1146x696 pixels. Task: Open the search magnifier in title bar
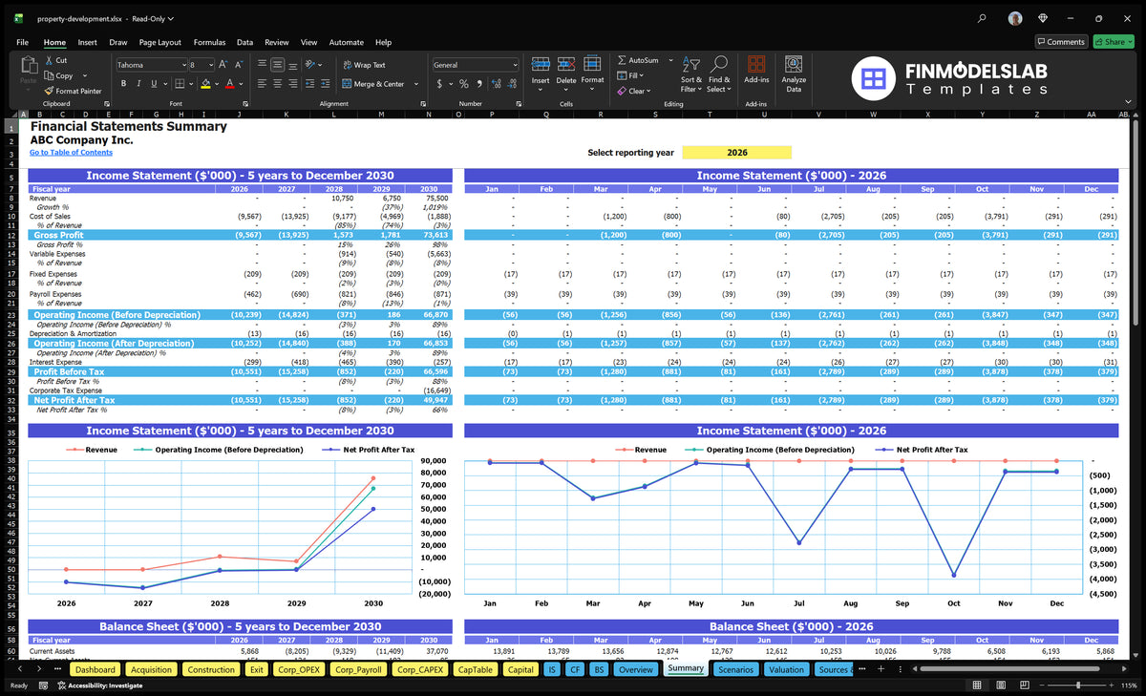pos(983,18)
